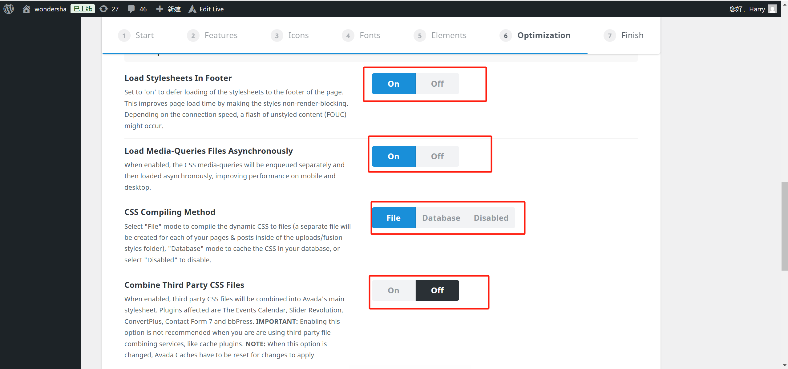Open Edit Live
This screenshot has width=788, height=369.
click(x=211, y=9)
